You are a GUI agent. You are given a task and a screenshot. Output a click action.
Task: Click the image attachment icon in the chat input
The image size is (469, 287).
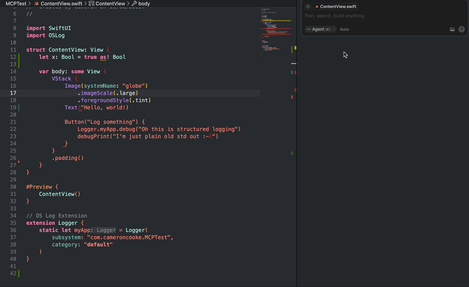click(452, 29)
